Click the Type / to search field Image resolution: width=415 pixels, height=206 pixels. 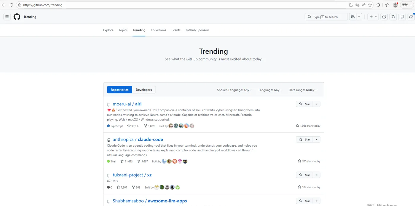pyautogui.click(x=326, y=17)
